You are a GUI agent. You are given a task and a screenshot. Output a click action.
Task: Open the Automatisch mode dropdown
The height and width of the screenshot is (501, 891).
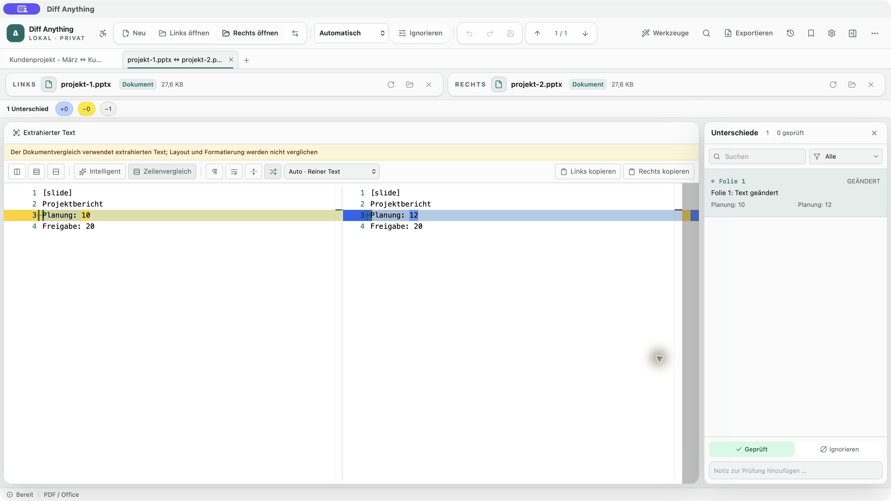point(351,33)
